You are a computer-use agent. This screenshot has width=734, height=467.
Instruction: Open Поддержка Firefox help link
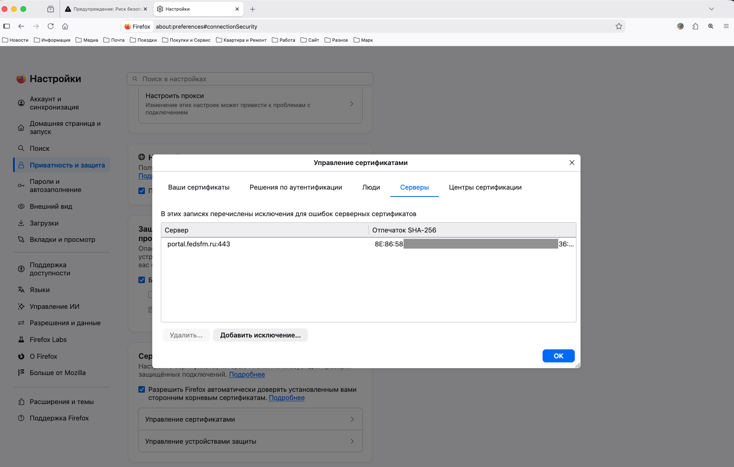(x=62, y=418)
